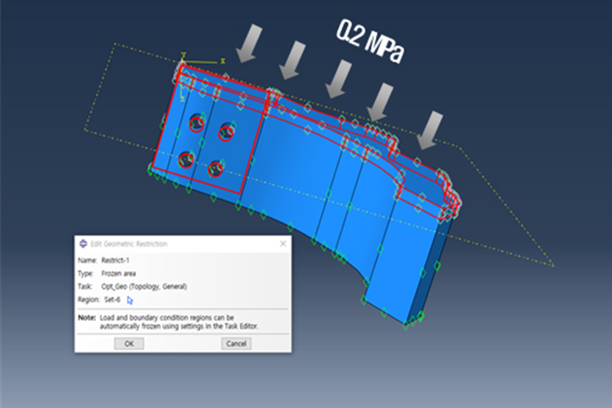Viewport: 612px width, 408px height.
Task: Select the upper-right bolt hole on the model
Action: (x=227, y=131)
